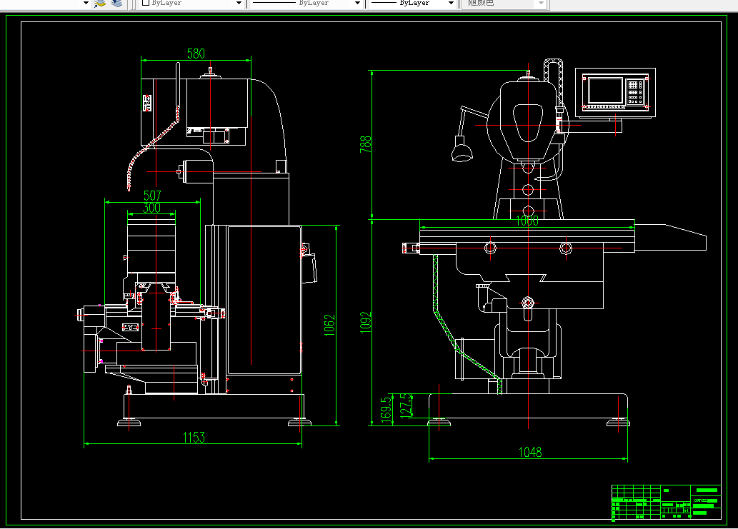Select the 1153 base width dimension
Screen dimensions: 738x529
coord(194,438)
